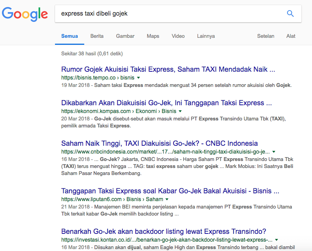
Task: Expand dropdown arrow next to liputan6.com URL
Action: [167, 199]
